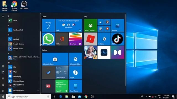The width and height of the screenshot is (177, 99).
Task: Open Maps from the app list
Action: (24, 72)
